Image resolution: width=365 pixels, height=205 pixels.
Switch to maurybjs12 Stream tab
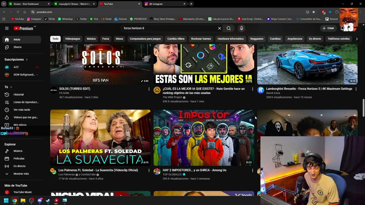[x=75, y=4]
